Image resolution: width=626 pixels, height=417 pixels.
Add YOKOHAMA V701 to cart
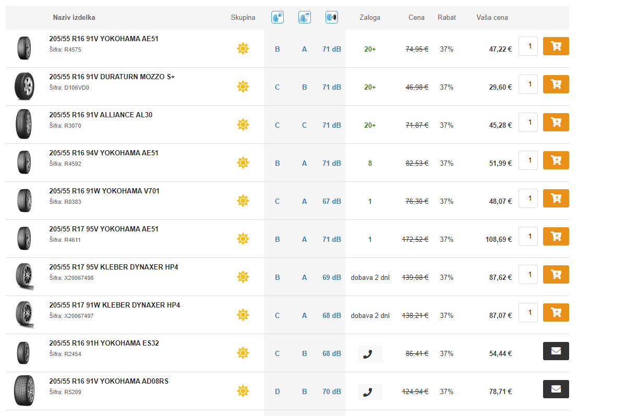556,198
